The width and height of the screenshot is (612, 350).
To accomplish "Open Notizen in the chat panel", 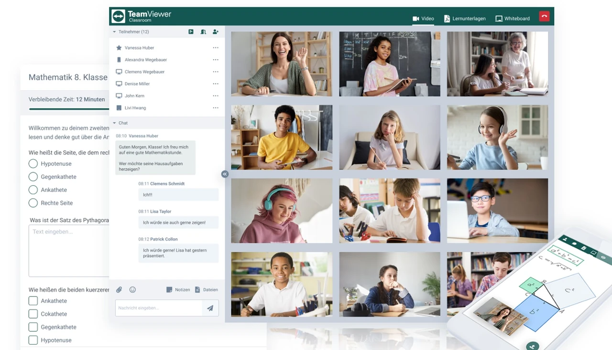I will (178, 290).
